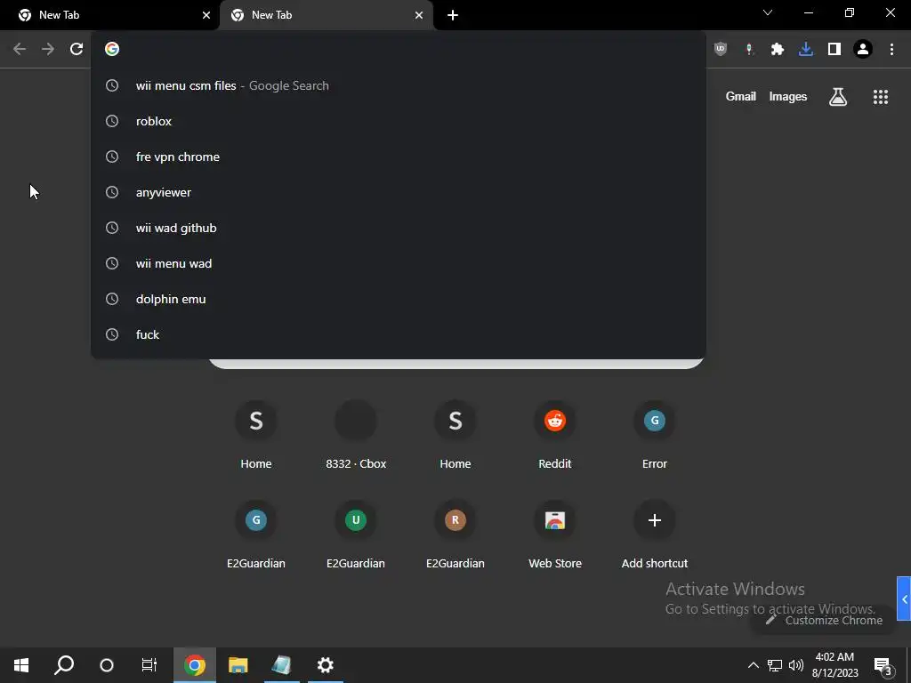Click the Google G icon in the omnibox

pos(112,49)
